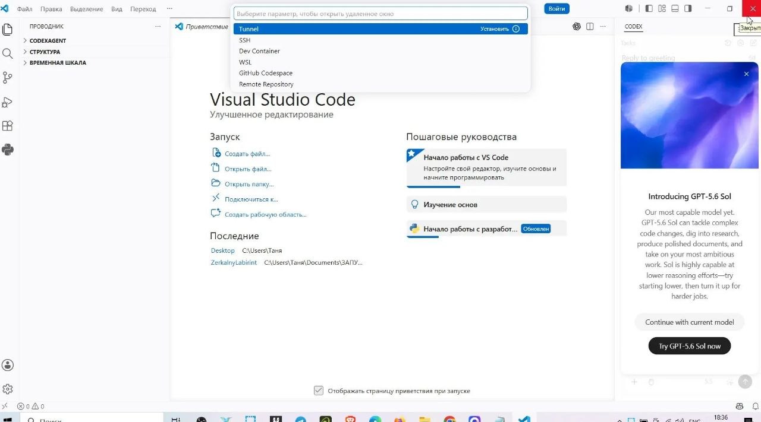The height and width of the screenshot is (422, 761).
Task: Open the Source Control view
Action: pyautogui.click(x=8, y=78)
